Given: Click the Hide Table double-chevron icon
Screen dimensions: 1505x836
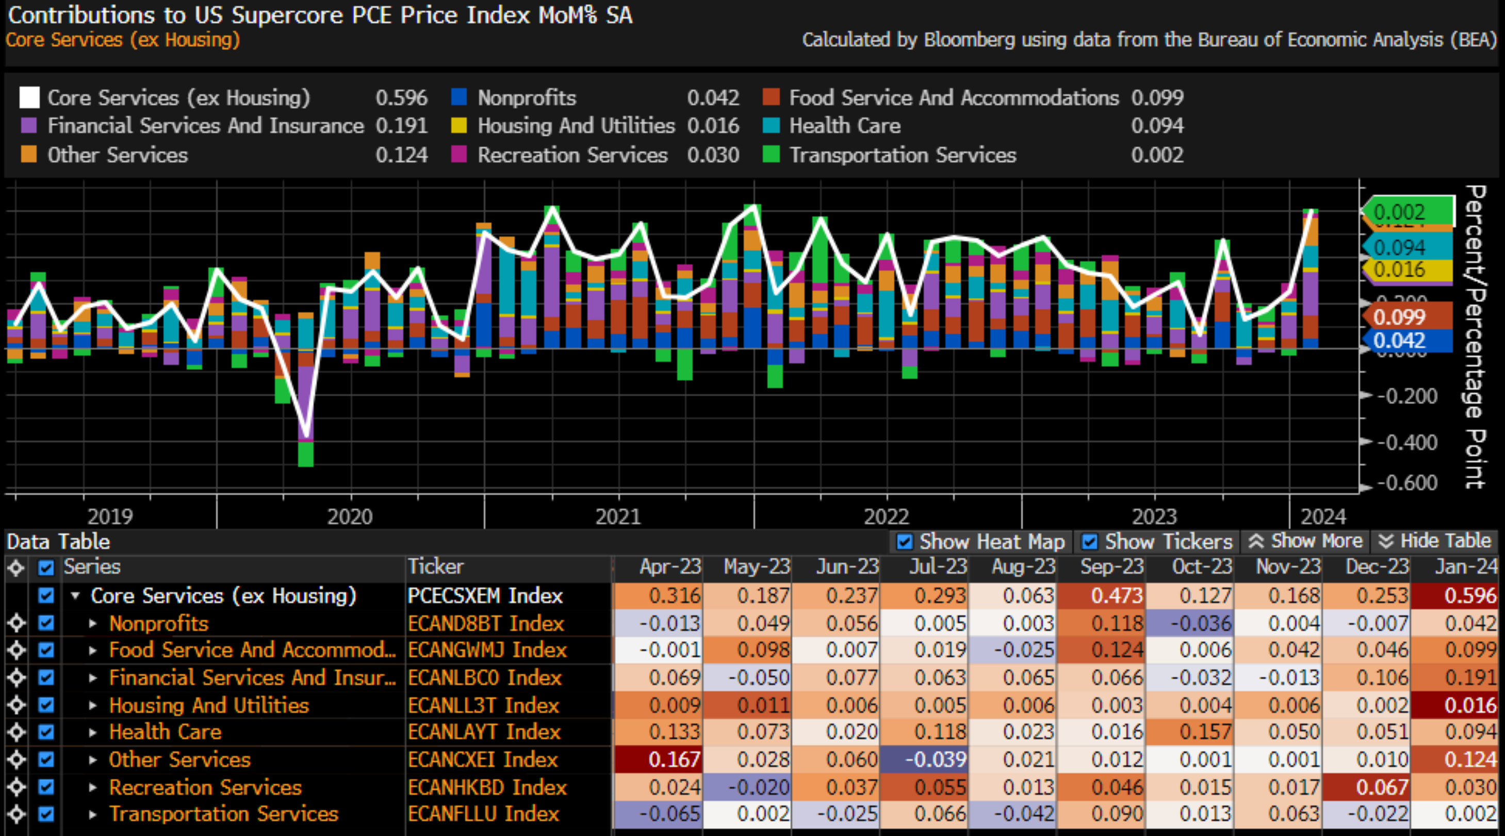Looking at the screenshot, I should [1386, 541].
